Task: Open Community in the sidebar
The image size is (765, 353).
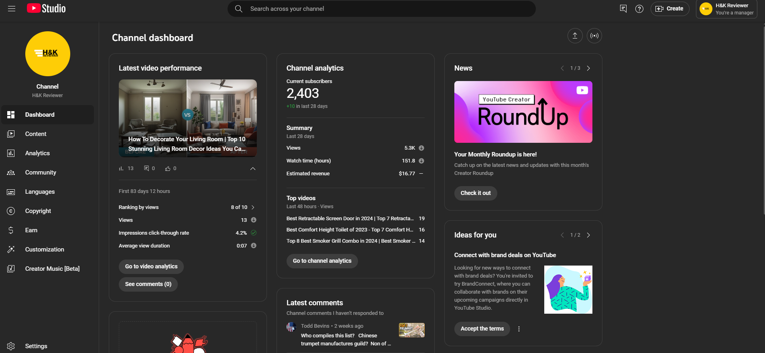Action: pos(48,172)
